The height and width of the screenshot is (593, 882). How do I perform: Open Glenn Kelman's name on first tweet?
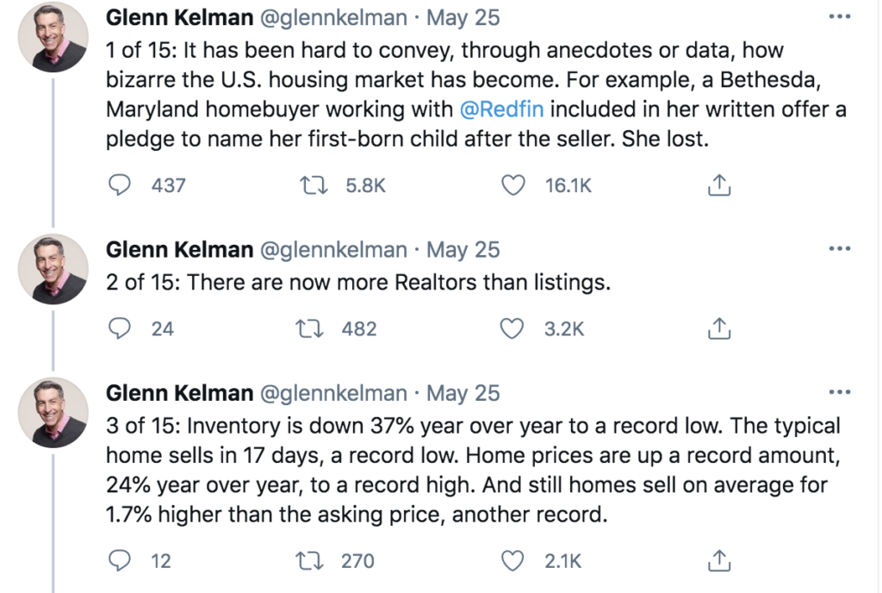[179, 17]
